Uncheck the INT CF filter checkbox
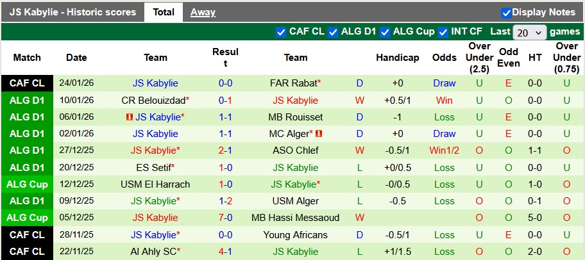Viewport: 585px width, 260px height. coord(443,31)
